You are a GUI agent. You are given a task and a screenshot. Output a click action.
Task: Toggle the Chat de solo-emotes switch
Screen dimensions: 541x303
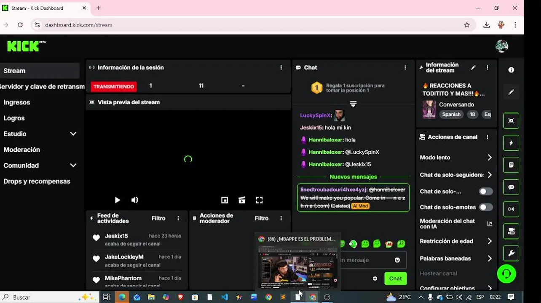coord(486,207)
